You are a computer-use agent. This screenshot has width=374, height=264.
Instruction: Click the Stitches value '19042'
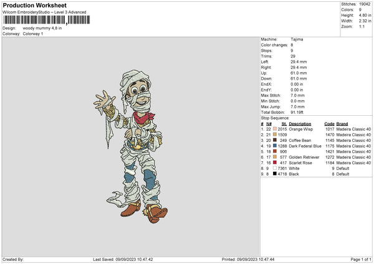tap(365, 4)
